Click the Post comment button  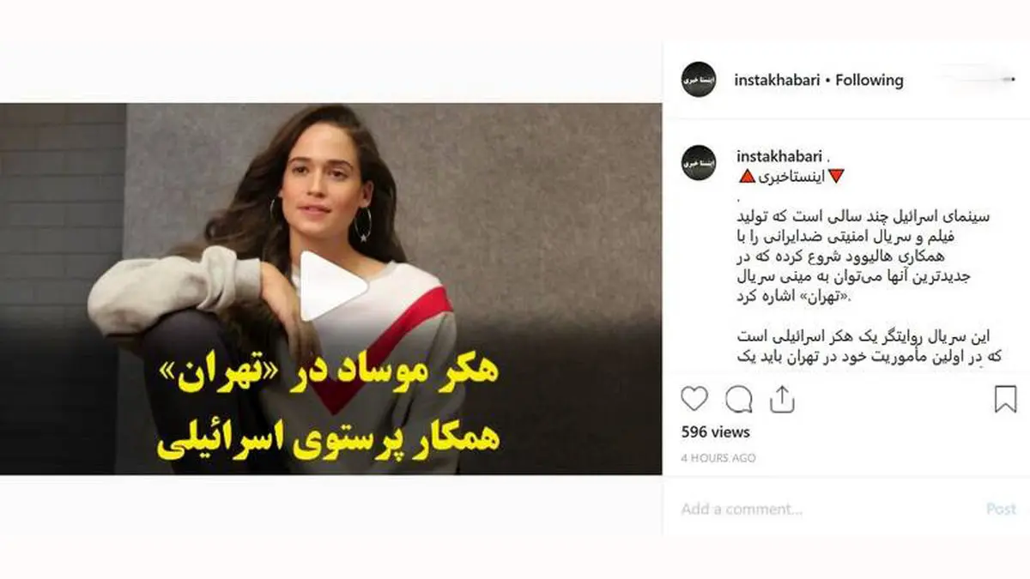1001,509
